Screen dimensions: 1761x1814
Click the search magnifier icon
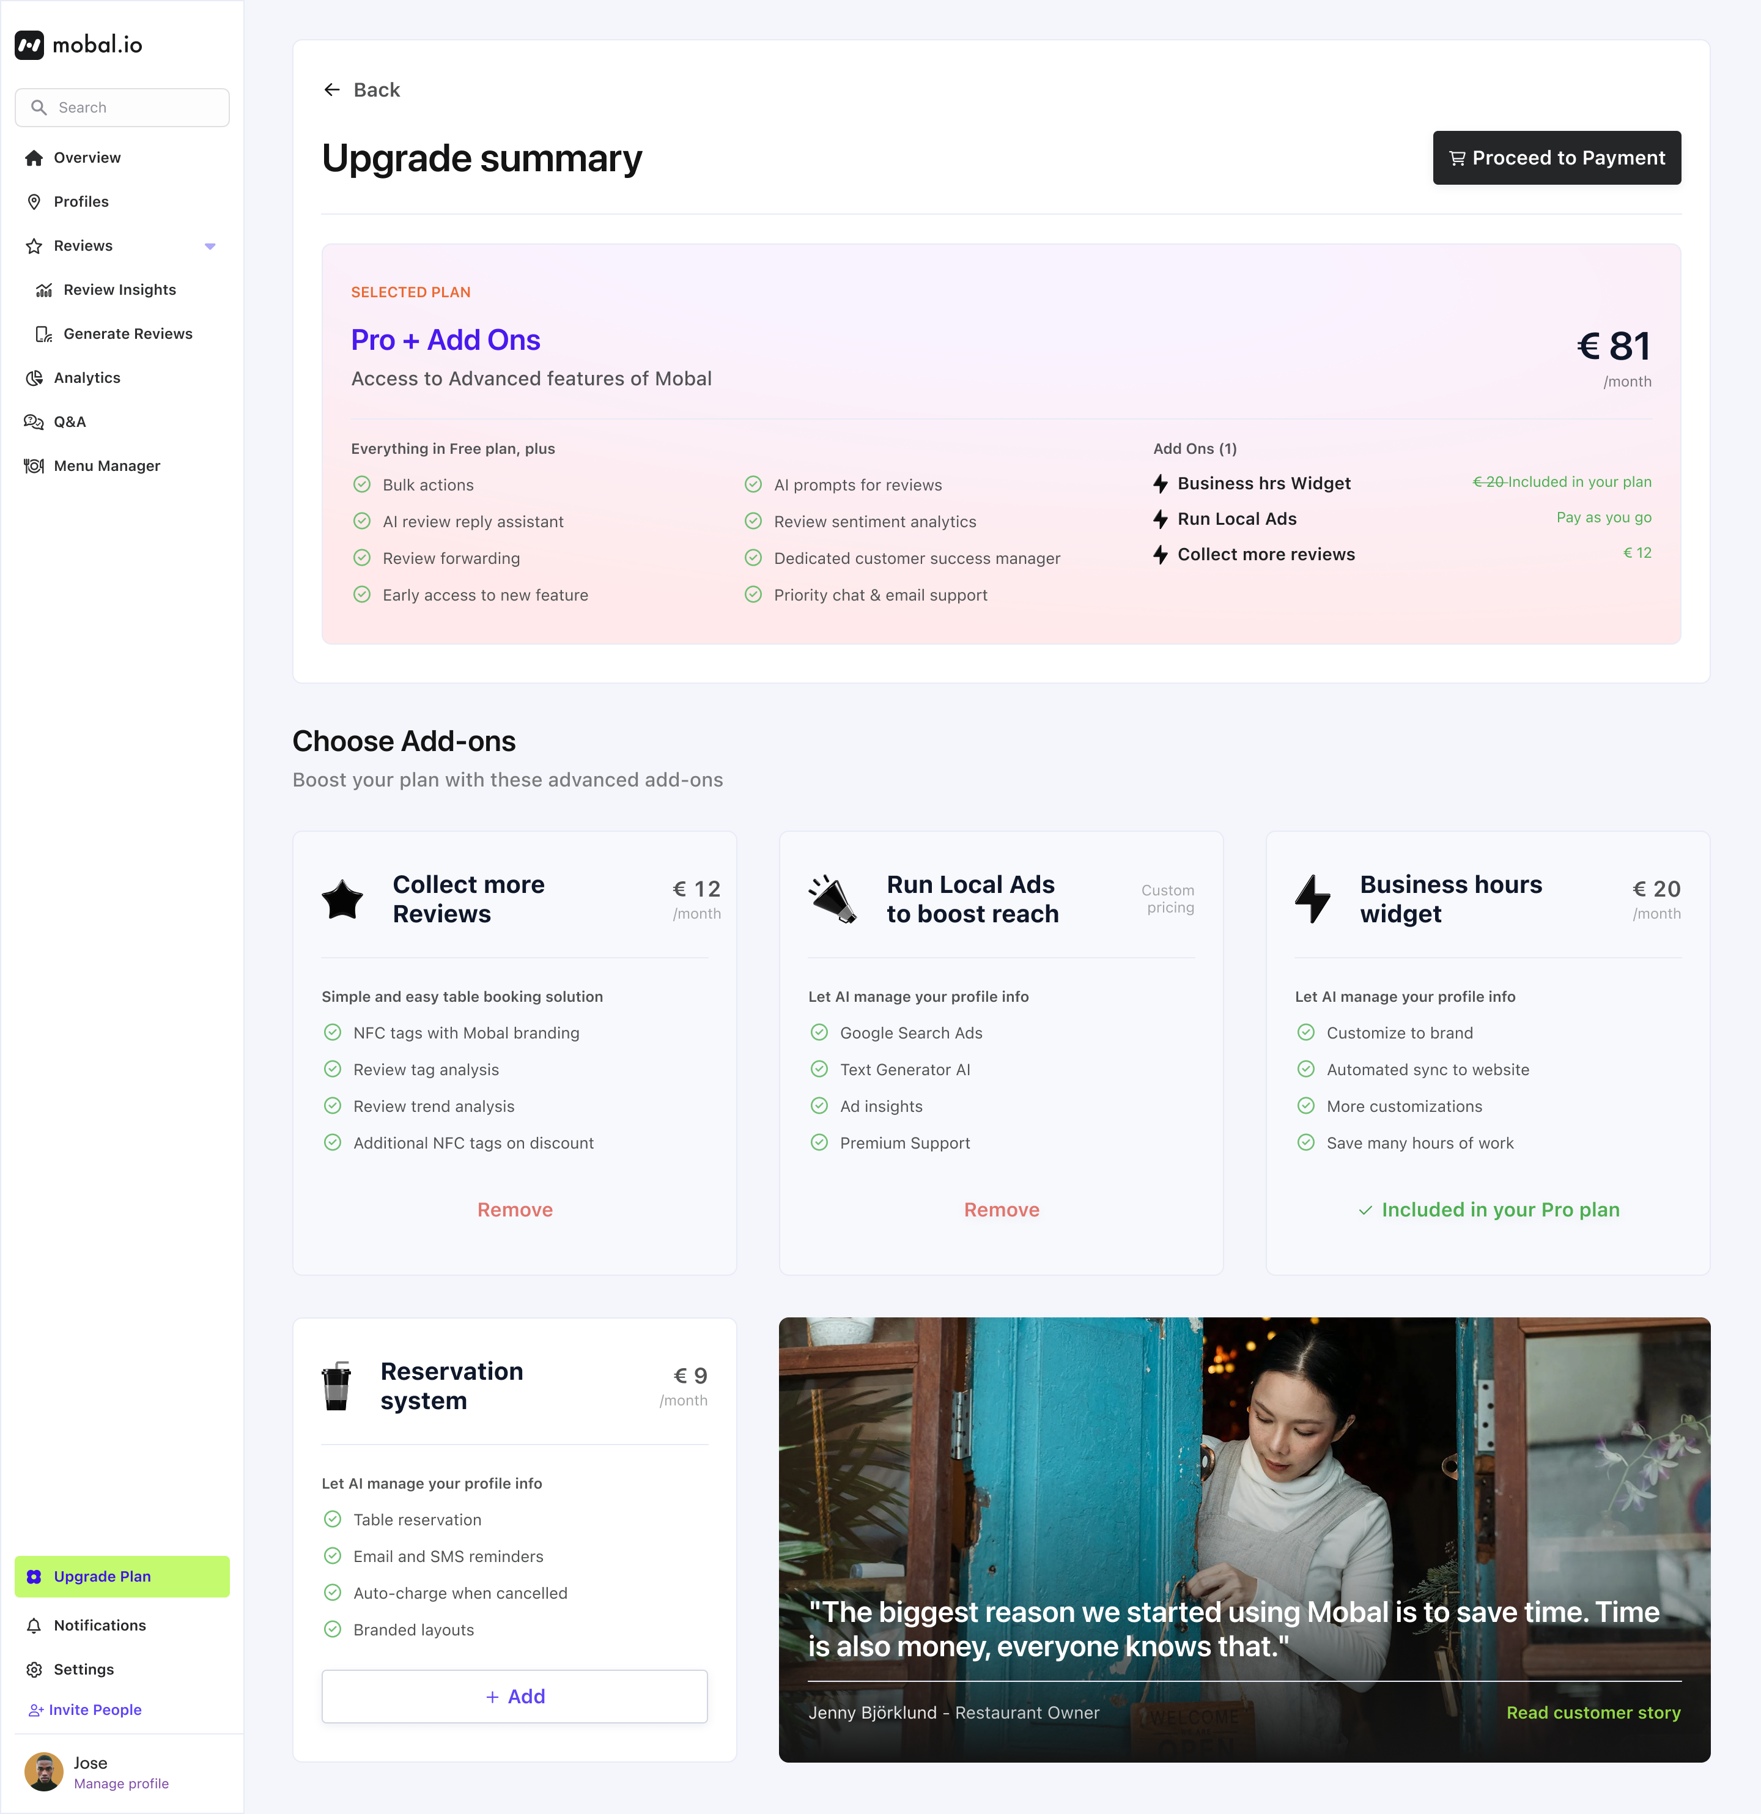[x=39, y=108]
